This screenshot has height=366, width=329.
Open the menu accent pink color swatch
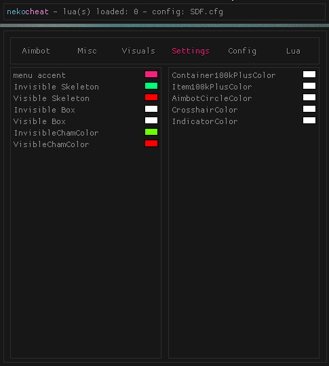click(x=151, y=75)
